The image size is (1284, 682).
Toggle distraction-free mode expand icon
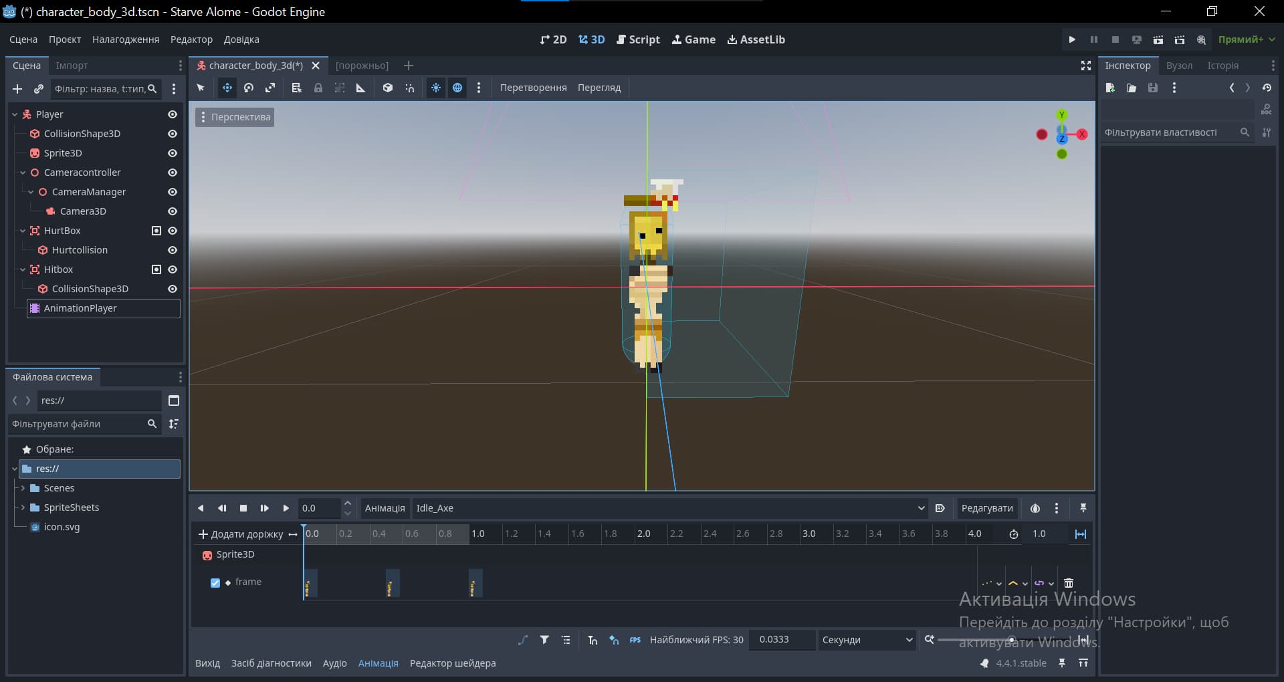1086,66
